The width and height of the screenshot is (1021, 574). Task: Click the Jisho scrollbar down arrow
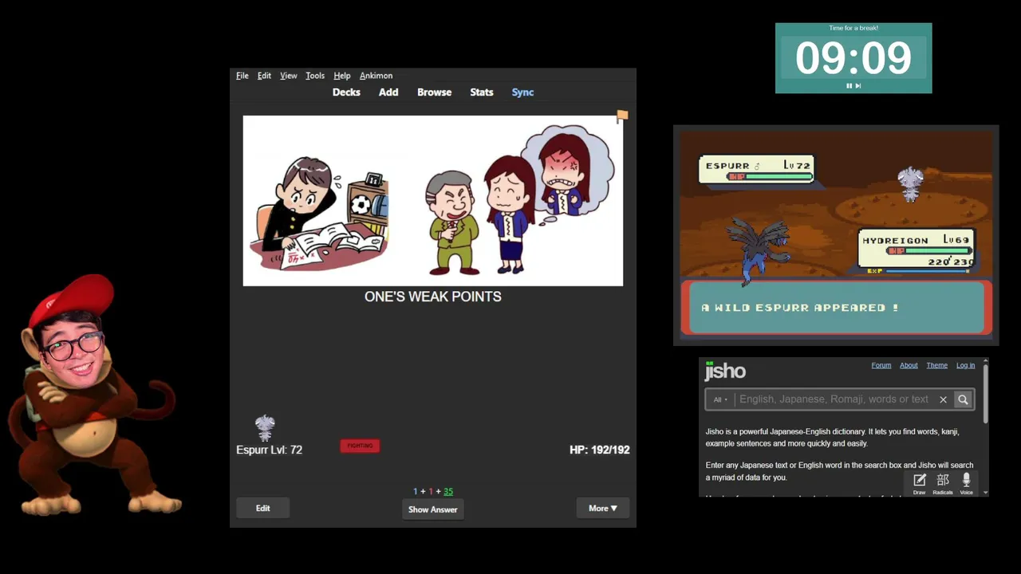point(986,493)
